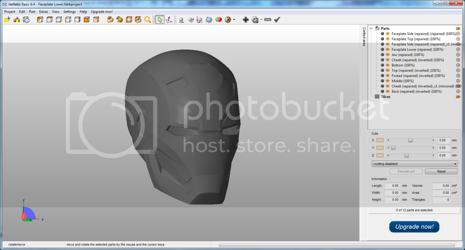Viewport: 465px width, 250px height.
Task: Click the Z cut slider handle
Action: [x=406, y=155]
